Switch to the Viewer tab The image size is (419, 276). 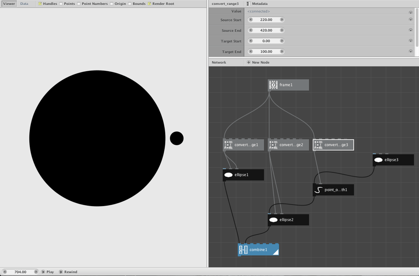point(9,4)
